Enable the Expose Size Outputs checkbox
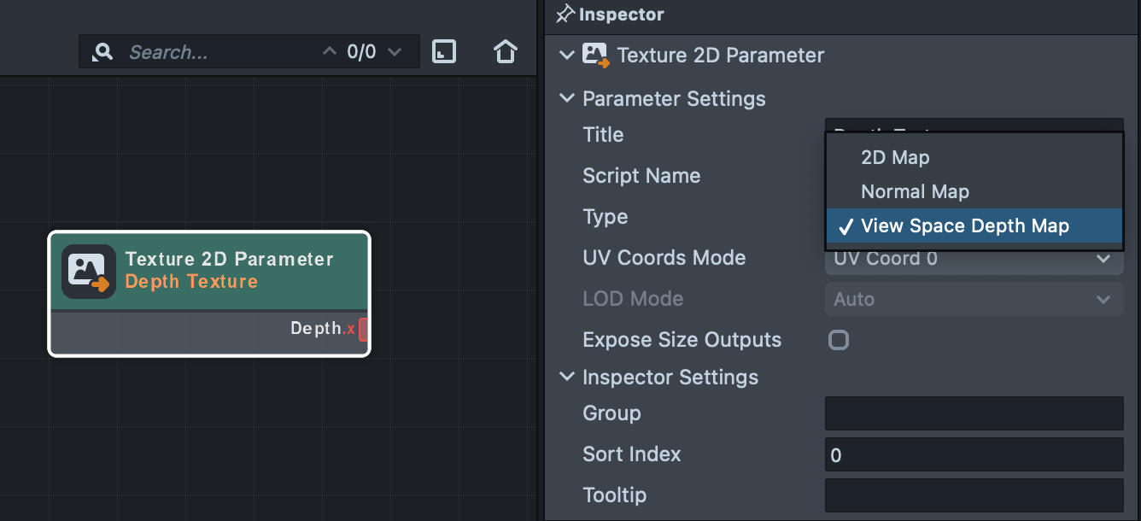This screenshot has height=521, width=1141. pos(839,340)
